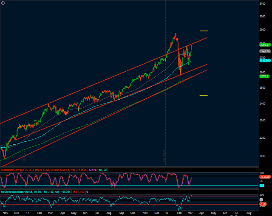The width and height of the screenshot is (272, 216).
Task: Click the StochasticSlow study title label
Action: 38,170
